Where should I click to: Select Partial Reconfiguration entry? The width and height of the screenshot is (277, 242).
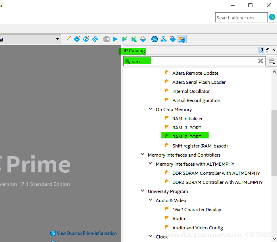coord(196,100)
